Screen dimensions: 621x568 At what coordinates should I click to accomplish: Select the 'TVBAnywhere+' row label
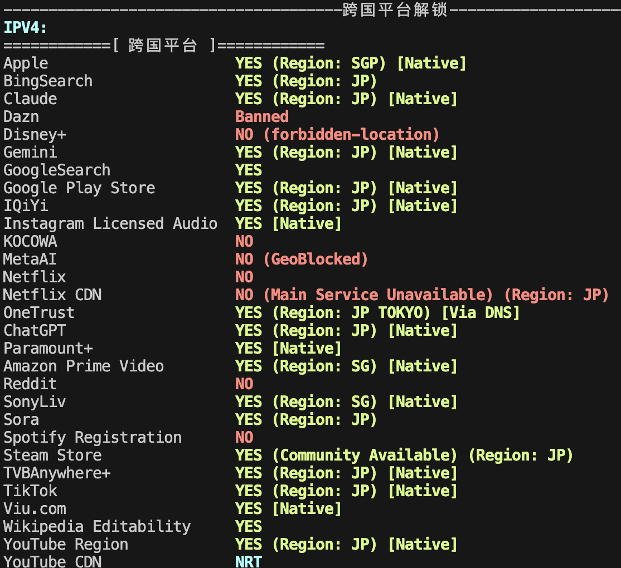coord(57,473)
